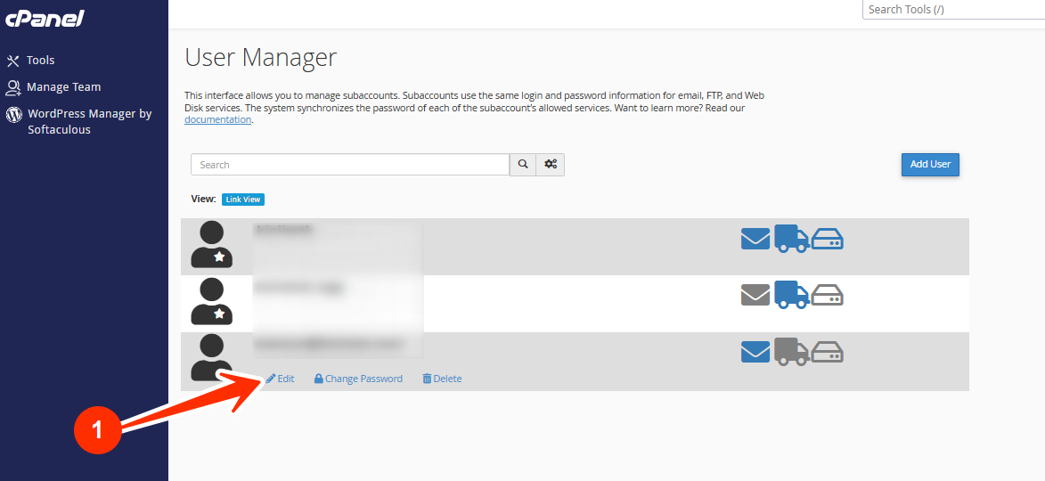The image size is (1045, 481).
Task: Delete the third user account
Action: [x=442, y=379]
